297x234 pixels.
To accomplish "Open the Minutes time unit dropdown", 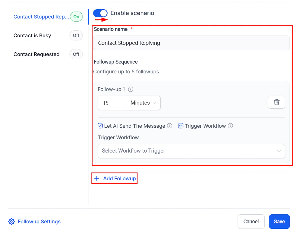I will (143, 103).
